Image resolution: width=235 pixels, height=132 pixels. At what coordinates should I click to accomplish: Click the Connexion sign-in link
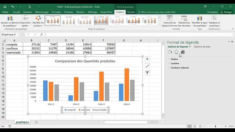[212, 12]
